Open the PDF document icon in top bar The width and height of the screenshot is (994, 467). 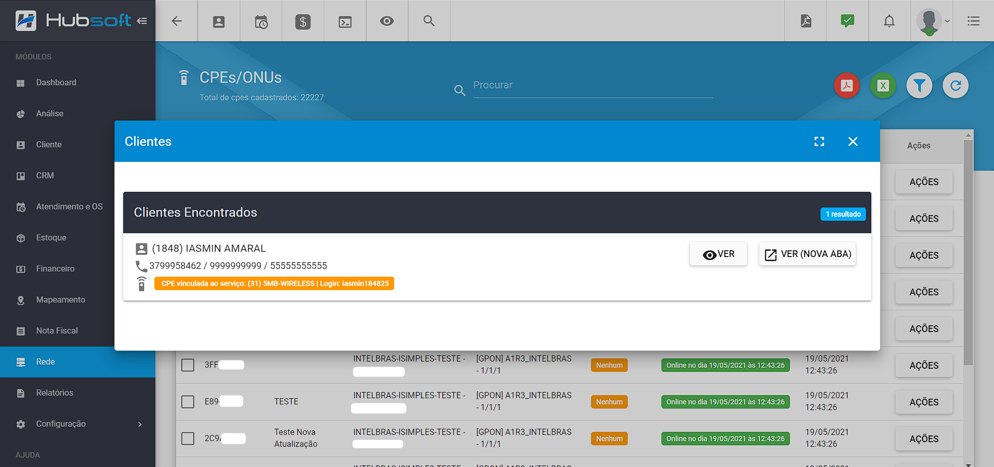tap(806, 21)
